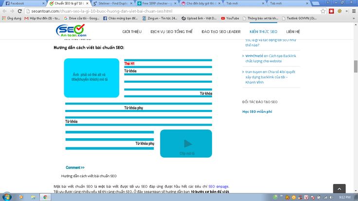Image resolution: width=358 pixels, height=201 pixels.
Task: Open media player taskbar icon
Action: pos(21,197)
